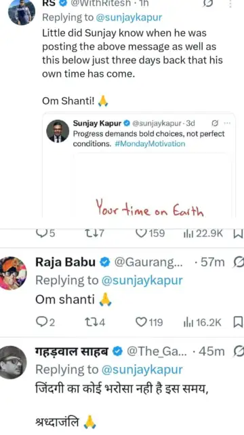View analytics showing 22.9K views

click(x=203, y=233)
